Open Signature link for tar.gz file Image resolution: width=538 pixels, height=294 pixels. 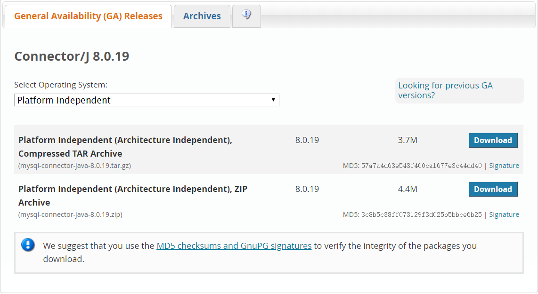(x=504, y=166)
